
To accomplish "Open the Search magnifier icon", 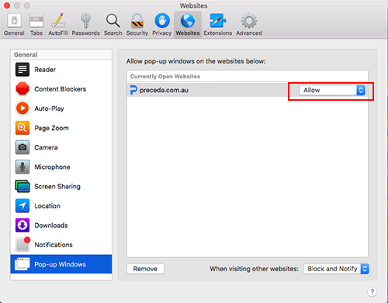I will (x=113, y=21).
